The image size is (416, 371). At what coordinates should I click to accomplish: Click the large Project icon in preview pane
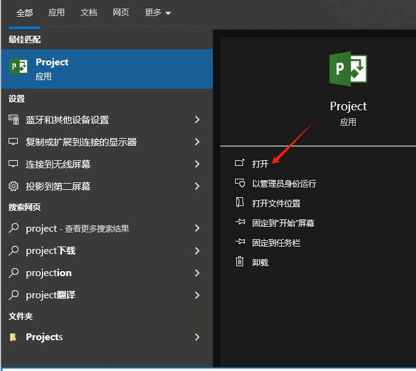(348, 69)
